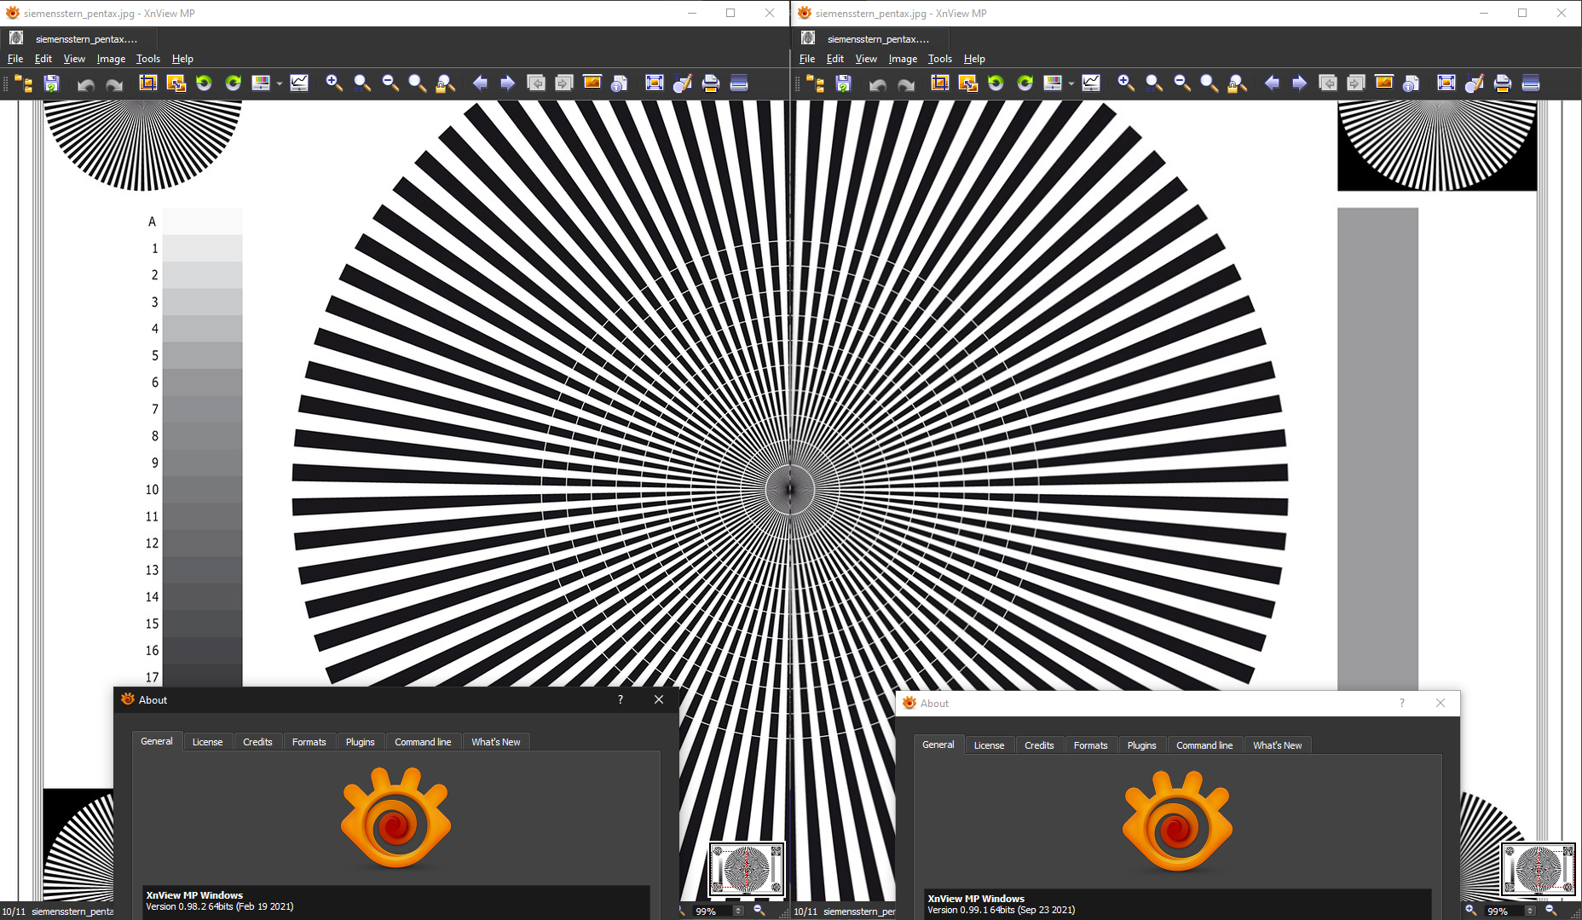Rotate image clockwise in left window
The image size is (1582, 920).
click(233, 83)
